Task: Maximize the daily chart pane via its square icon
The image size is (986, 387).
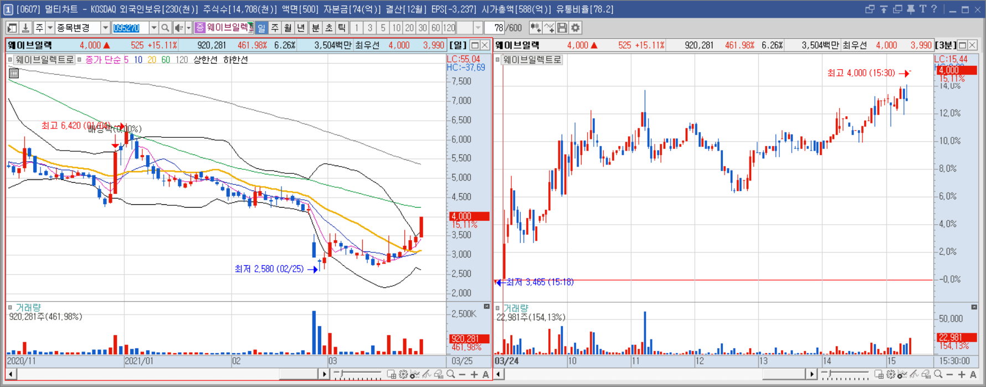Action: coord(475,45)
